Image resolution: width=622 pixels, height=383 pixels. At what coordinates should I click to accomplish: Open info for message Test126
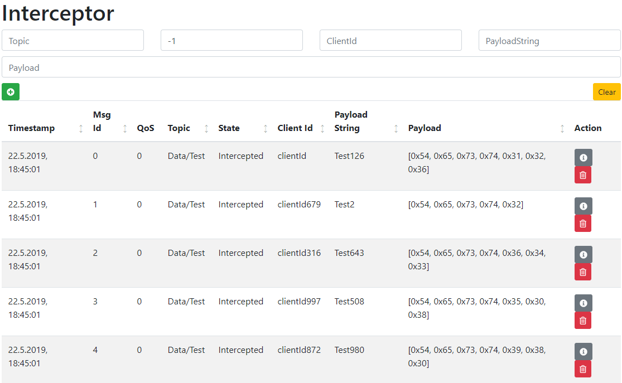pyautogui.click(x=583, y=158)
